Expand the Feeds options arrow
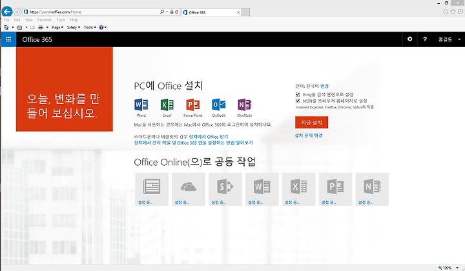 click(x=26, y=27)
